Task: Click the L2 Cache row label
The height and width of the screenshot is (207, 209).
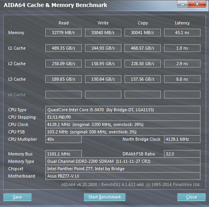Action: [17, 64]
